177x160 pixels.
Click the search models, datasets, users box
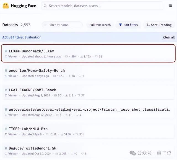[x=102, y=6]
